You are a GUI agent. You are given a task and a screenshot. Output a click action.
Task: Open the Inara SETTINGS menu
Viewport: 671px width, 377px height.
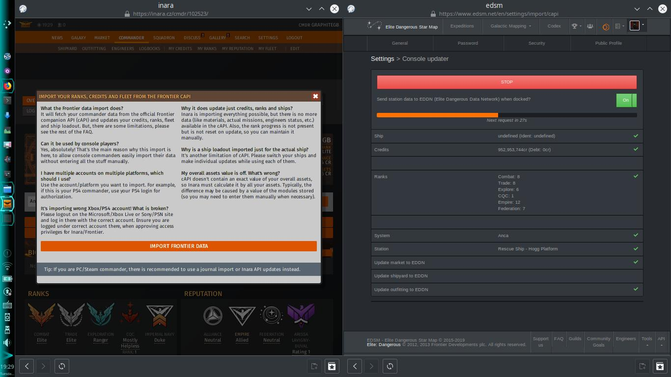268,38
